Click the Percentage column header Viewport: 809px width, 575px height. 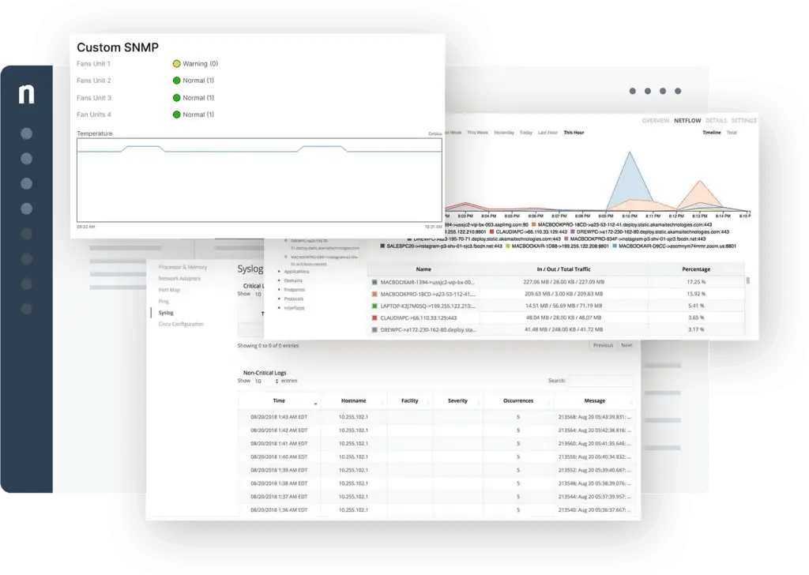tap(696, 269)
